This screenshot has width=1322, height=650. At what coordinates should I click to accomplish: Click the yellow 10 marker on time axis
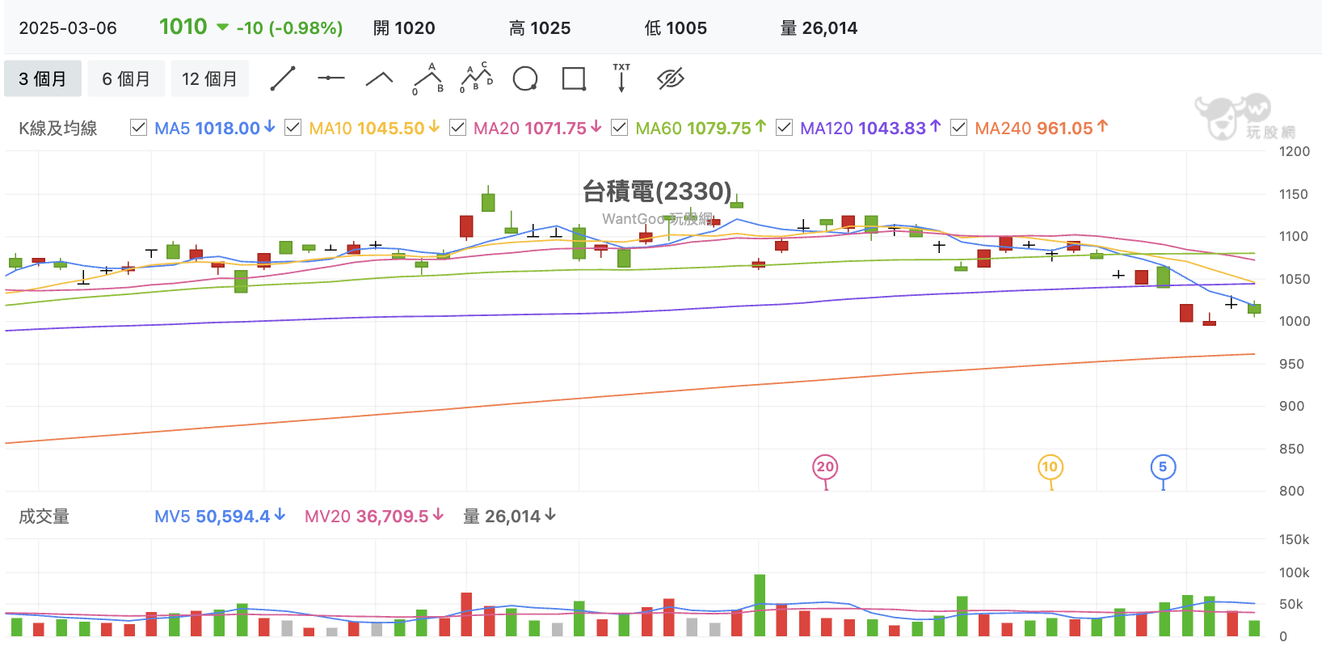tap(1050, 467)
